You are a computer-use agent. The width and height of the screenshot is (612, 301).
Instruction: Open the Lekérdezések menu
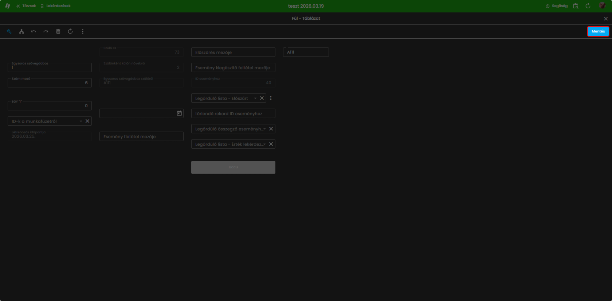(56, 6)
